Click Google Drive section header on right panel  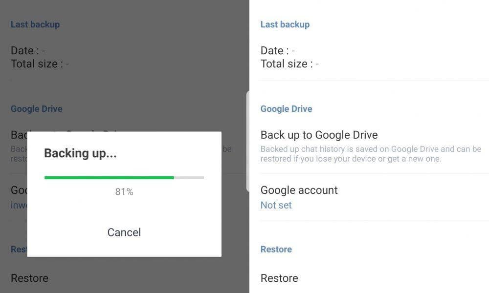coord(286,109)
